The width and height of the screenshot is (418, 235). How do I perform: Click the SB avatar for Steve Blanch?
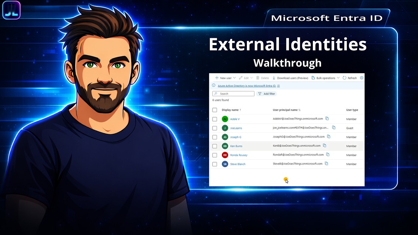(225, 164)
